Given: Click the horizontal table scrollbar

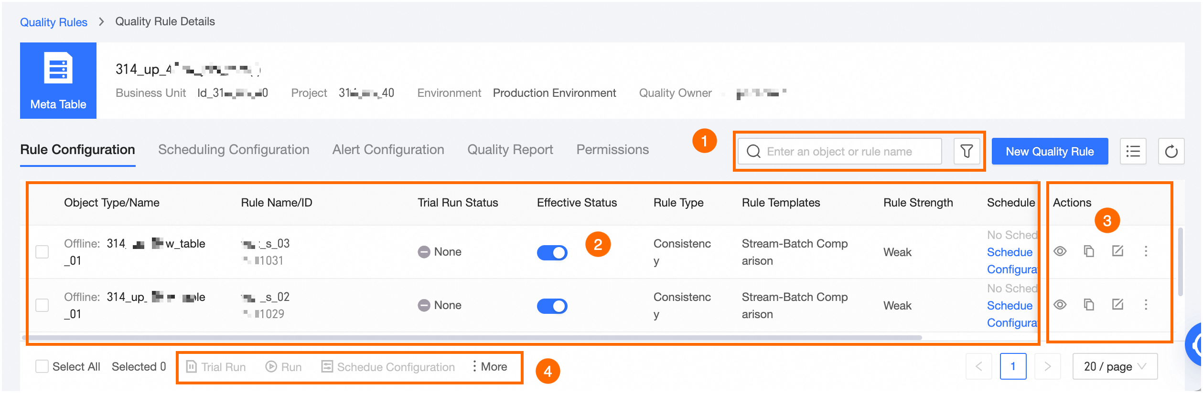Looking at the screenshot, I should click(x=472, y=338).
